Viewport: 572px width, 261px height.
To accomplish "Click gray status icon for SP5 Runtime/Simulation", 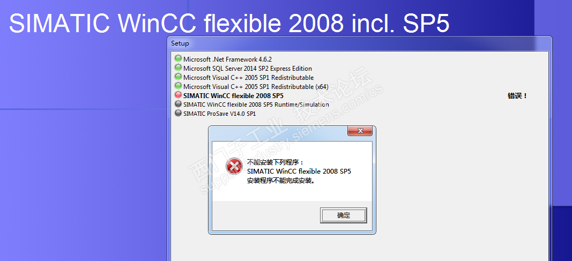I will pos(178,104).
